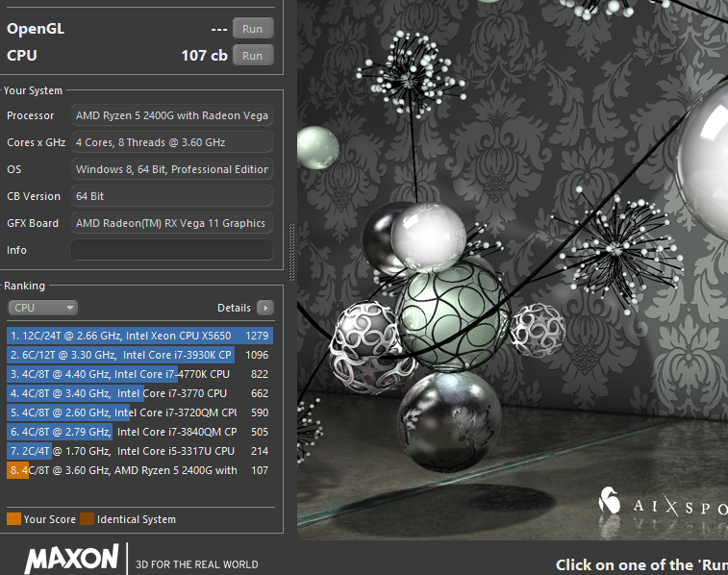Select ranking row Intel Core i7-3720QM
The width and height of the screenshot is (728, 575).
pyautogui.click(x=139, y=412)
